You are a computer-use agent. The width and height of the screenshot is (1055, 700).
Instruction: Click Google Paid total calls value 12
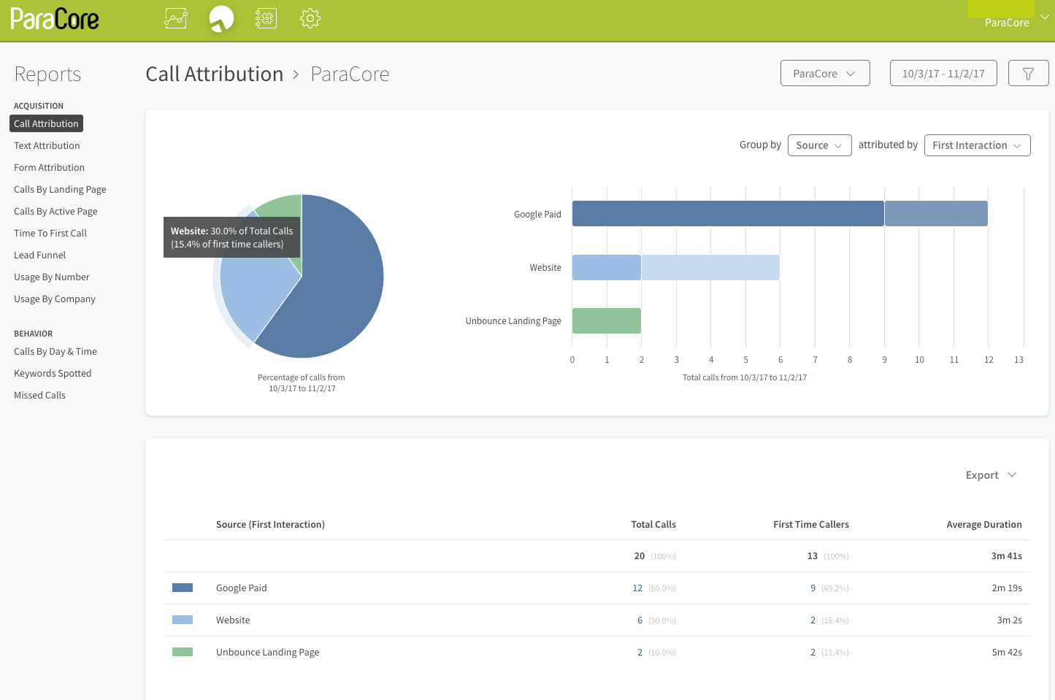click(x=637, y=588)
